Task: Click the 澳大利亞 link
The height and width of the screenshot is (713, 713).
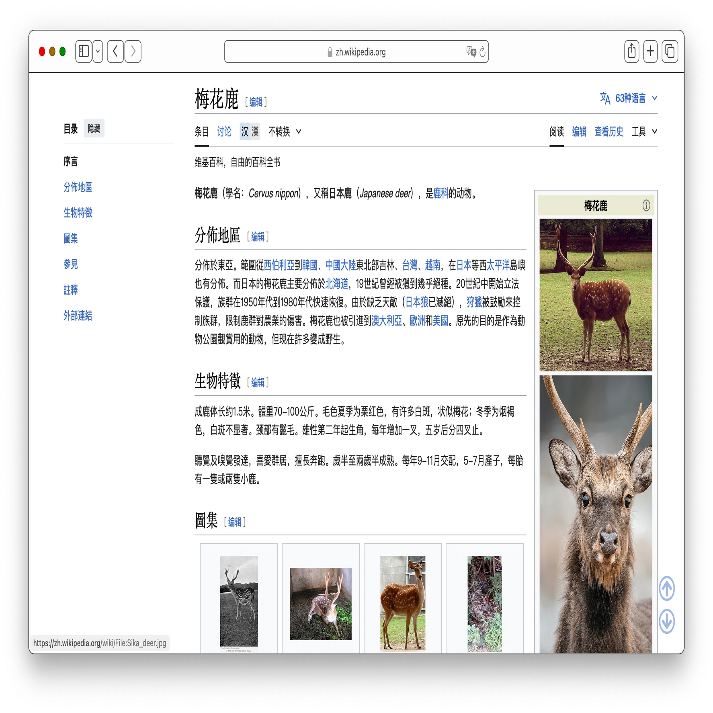Action: [387, 320]
